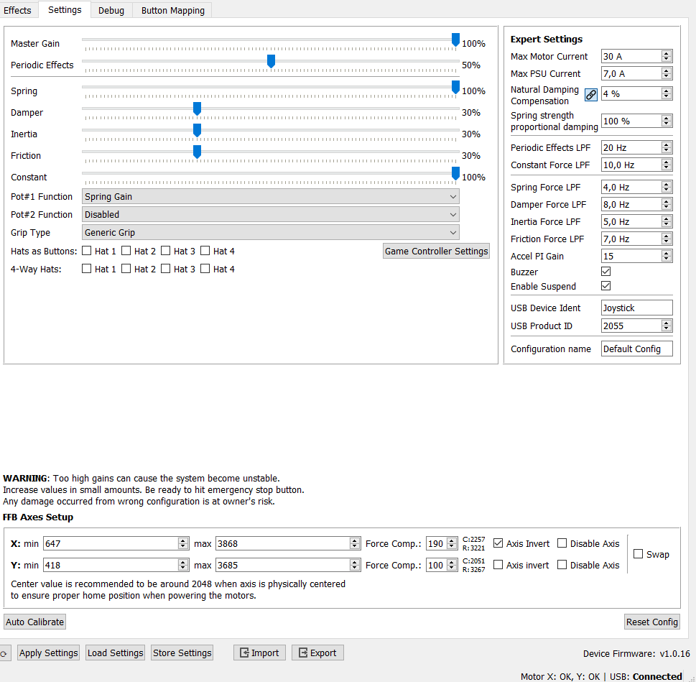Toggle the Enable Suspend checkbox
This screenshot has height=682, width=696.
point(606,286)
